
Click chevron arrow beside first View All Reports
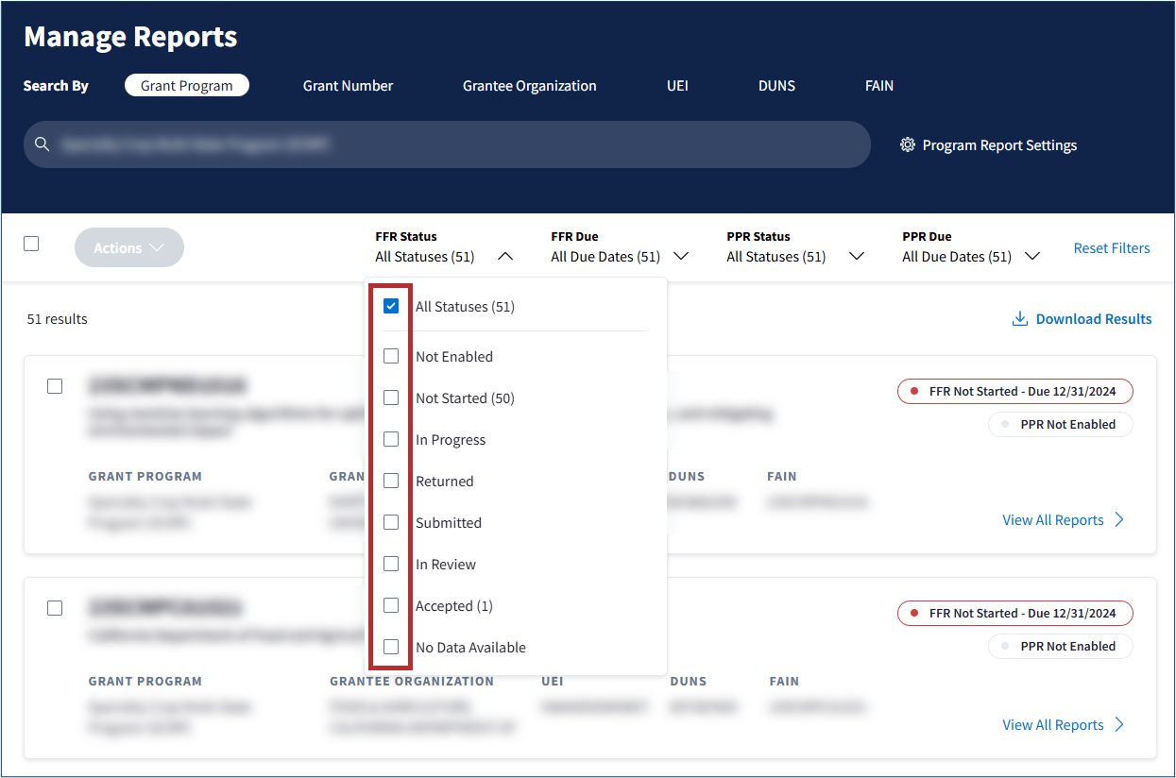click(1119, 520)
